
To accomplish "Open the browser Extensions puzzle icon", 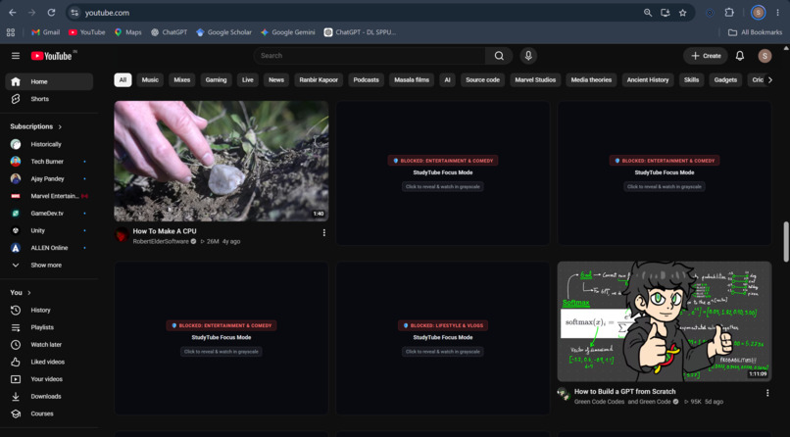I will (x=729, y=13).
